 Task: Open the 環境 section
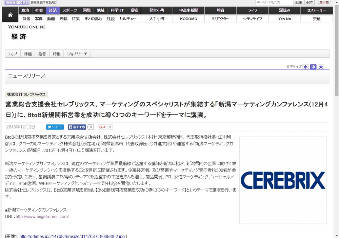point(134,11)
